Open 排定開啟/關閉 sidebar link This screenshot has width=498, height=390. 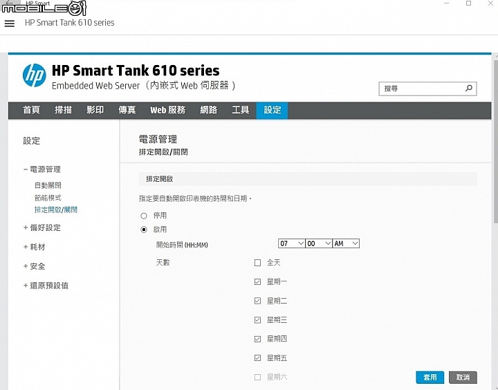(56, 210)
